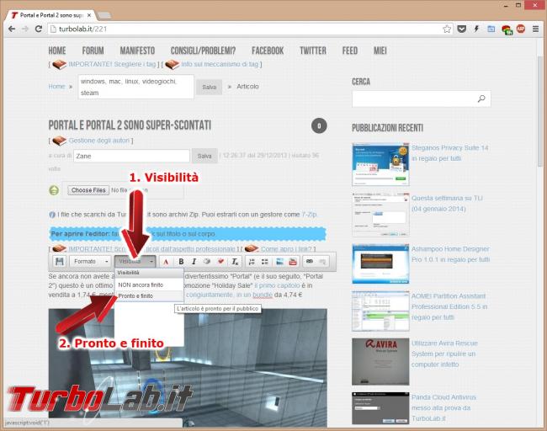Screen dimensions: 547x431
Task: Click 'Gestione degli autori' link
Action: tap(99, 141)
